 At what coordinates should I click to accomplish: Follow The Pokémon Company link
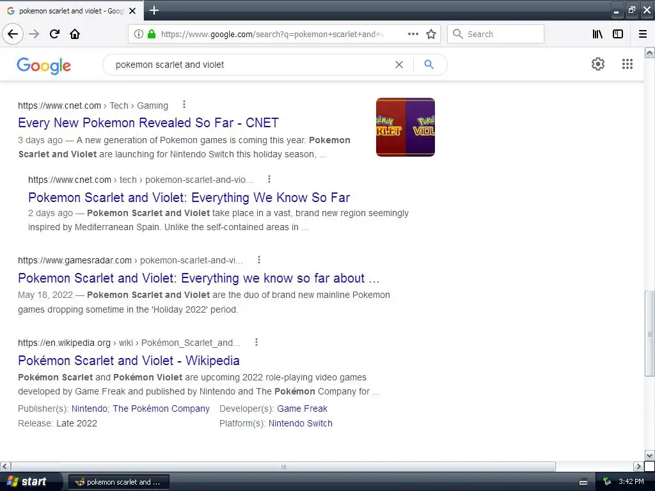point(161,409)
